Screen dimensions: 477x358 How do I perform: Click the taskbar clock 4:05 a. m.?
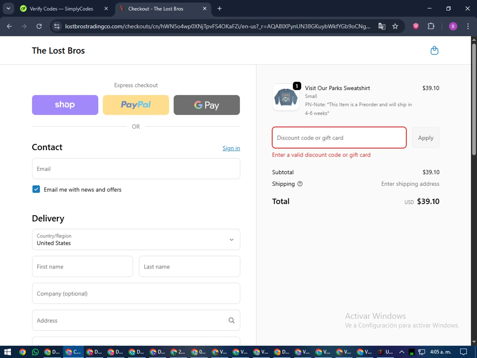click(x=440, y=352)
